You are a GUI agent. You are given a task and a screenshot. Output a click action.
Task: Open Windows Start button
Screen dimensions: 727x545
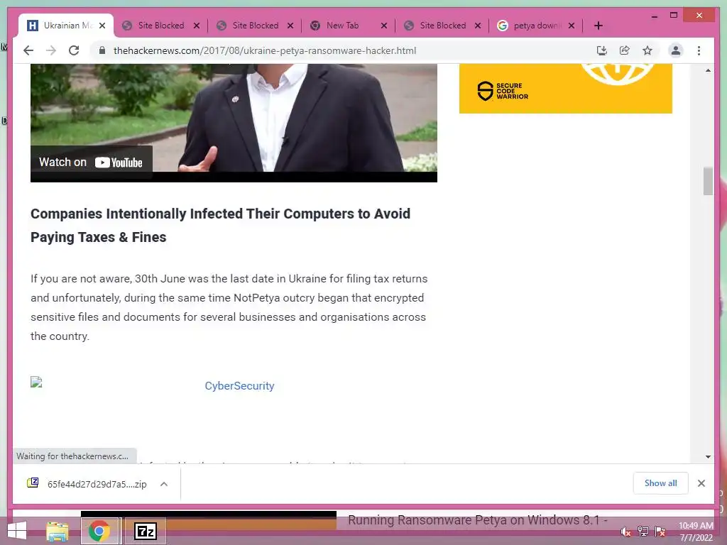click(x=17, y=531)
